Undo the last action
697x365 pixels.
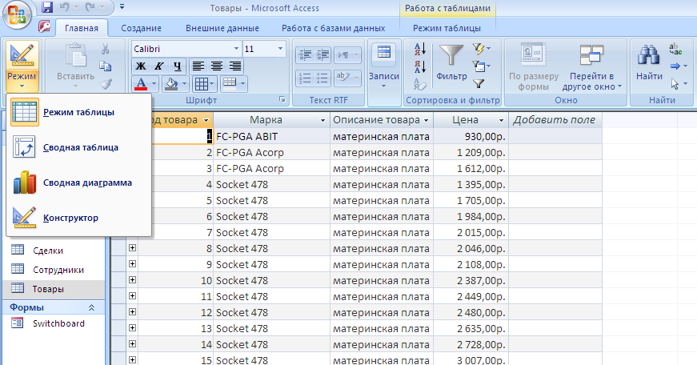tap(65, 7)
